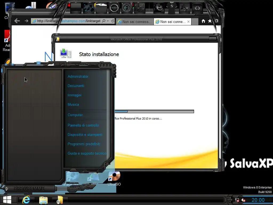This screenshot has width=273, height=205.
Task: Expand the PROGRAMME all-programs arrow
Action: tap(7, 189)
